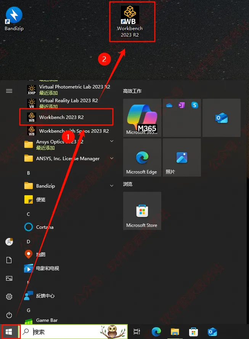The image size is (249, 339).
Task: Open the 照片 photos tile
Action: (182, 157)
